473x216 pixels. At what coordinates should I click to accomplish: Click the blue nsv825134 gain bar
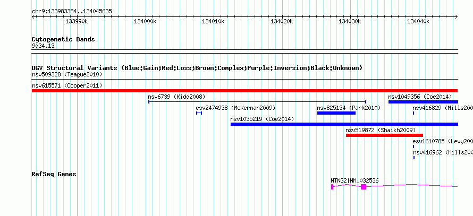[x=336, y=113]
